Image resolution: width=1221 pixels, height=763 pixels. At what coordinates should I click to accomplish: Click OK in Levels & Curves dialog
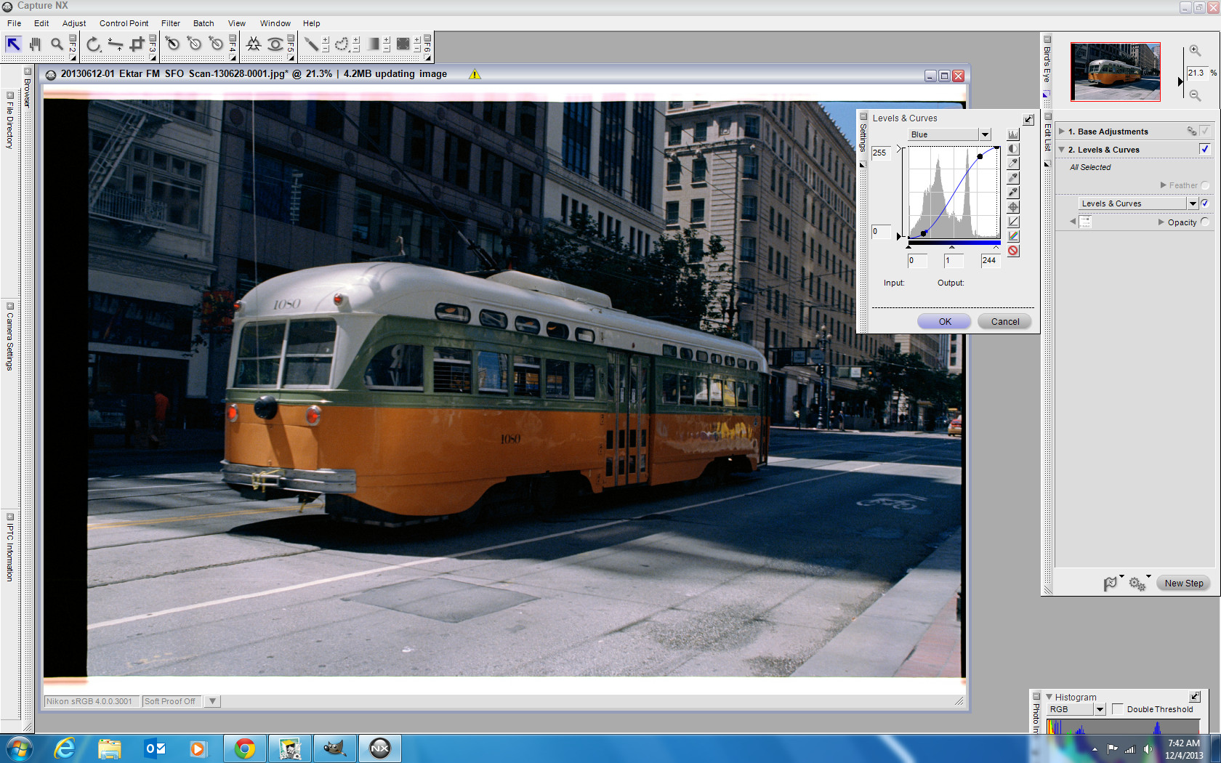coord(944,321)
